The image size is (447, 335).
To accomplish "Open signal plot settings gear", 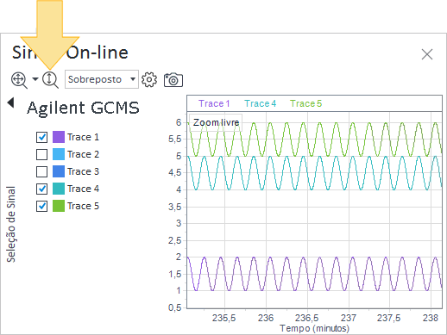I will tap(149, 79).
